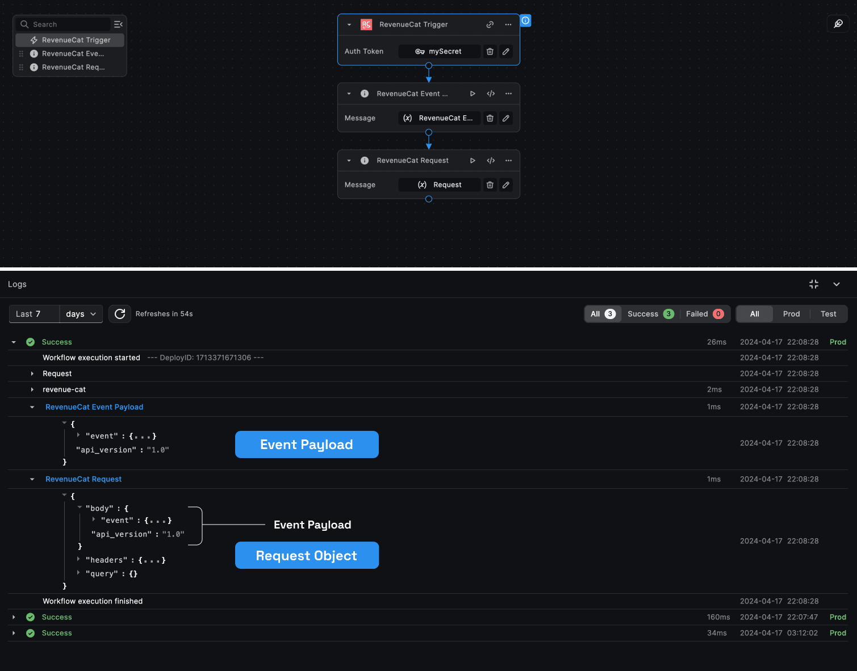This screenshot has width=857, height=671.
Task: Copy link icon on RevenueCat Trigger node
Action: click(490, 24)
